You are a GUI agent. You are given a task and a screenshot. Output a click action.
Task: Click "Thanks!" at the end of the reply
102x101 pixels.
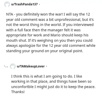18,92
